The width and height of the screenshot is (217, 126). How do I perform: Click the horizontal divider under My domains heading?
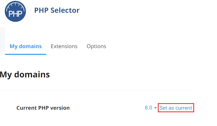pyautogui.click(x=97, y=90)
